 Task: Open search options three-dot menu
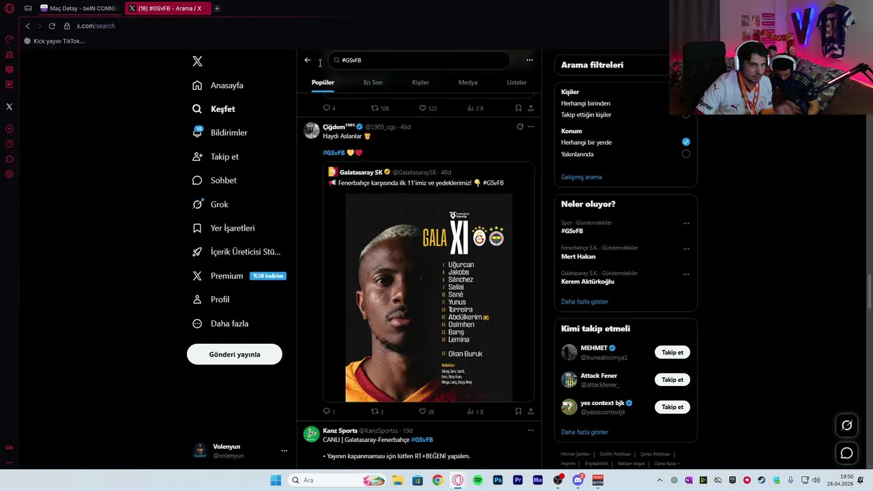[x=529, y=60]
